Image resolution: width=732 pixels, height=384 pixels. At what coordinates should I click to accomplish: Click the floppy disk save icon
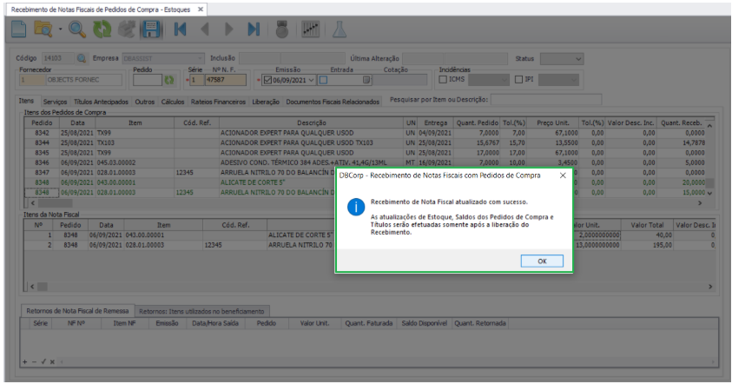pyautogui.click(x=150, y=30)
